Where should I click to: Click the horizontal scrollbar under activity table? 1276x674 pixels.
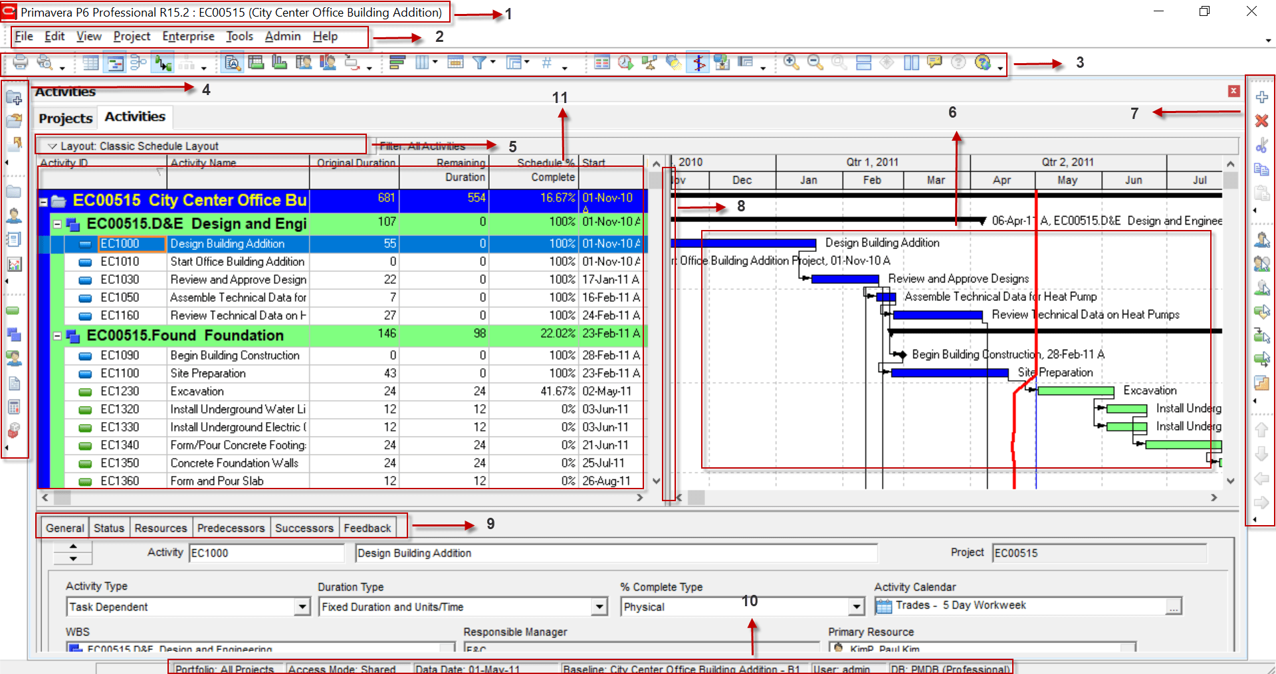point(342,497)
